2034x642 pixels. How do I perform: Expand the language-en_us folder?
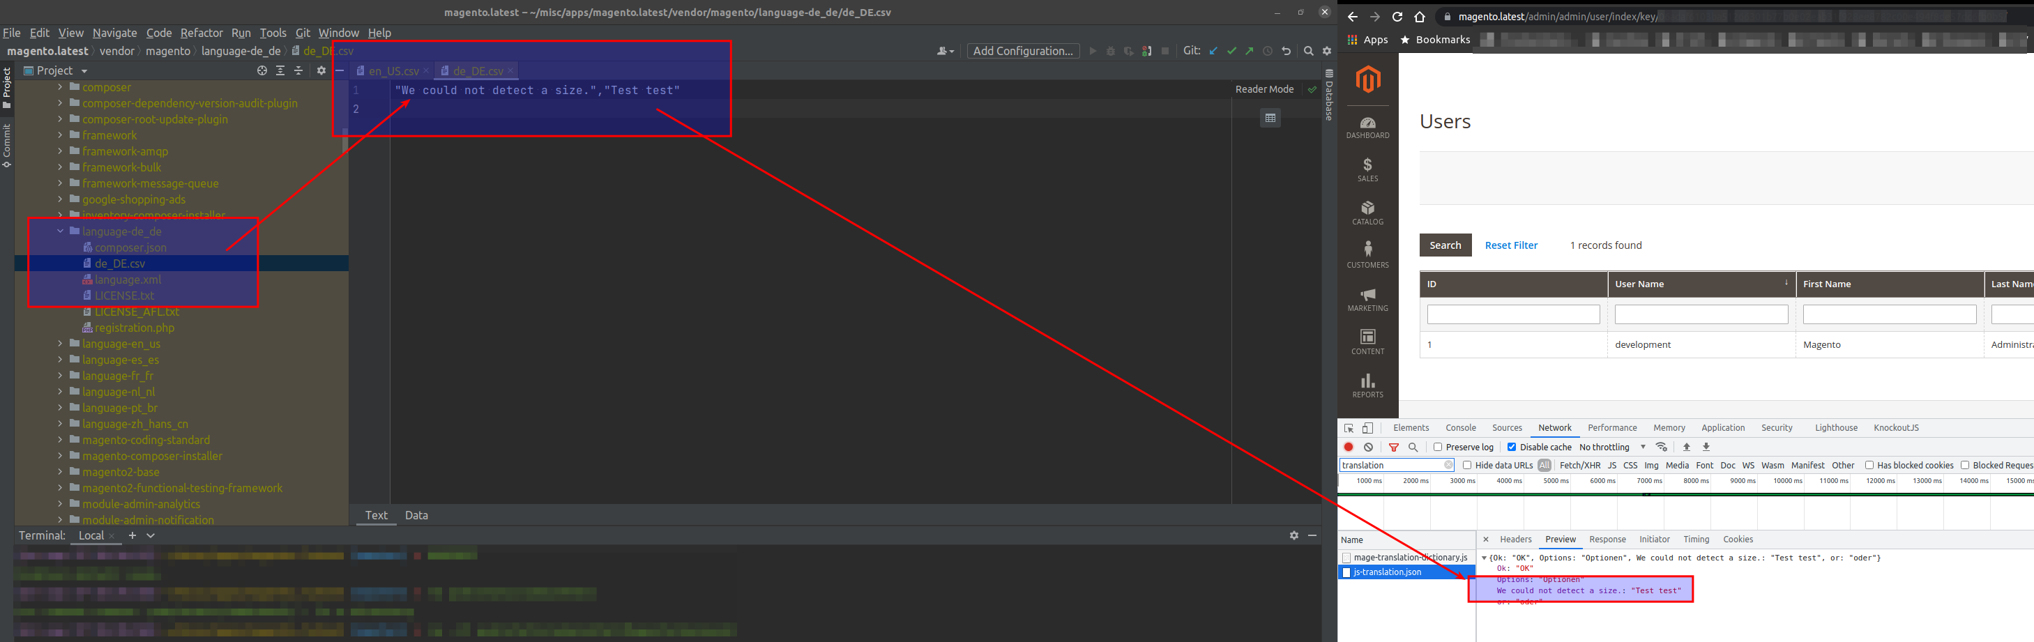[x=61, y=344]
